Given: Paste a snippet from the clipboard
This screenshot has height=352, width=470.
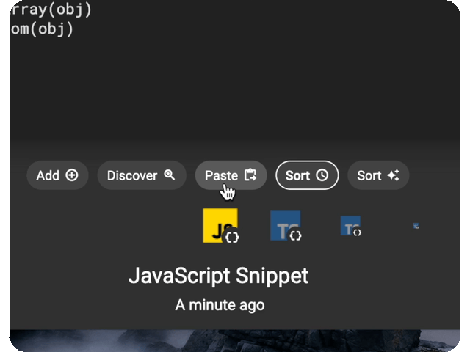Looking at the screenshot, I should (x=231, y=175).
